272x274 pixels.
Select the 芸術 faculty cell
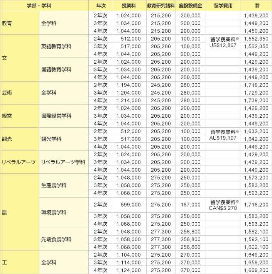(20, 93)
